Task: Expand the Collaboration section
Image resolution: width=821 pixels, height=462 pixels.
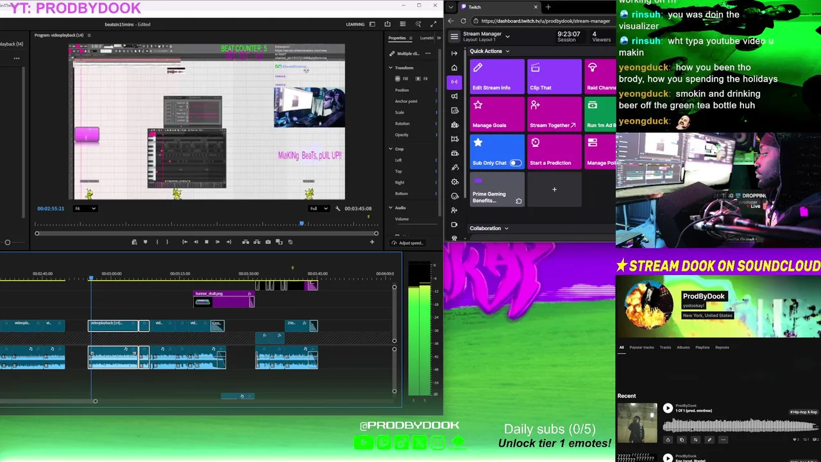Action: [x=506, y=228]
